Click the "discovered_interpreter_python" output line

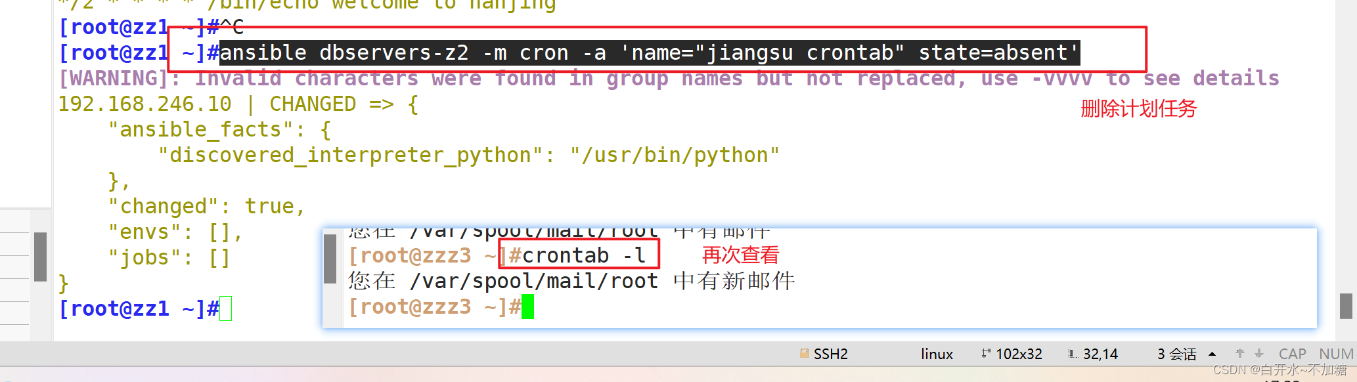pyautogui.click(x=468, y=155)
